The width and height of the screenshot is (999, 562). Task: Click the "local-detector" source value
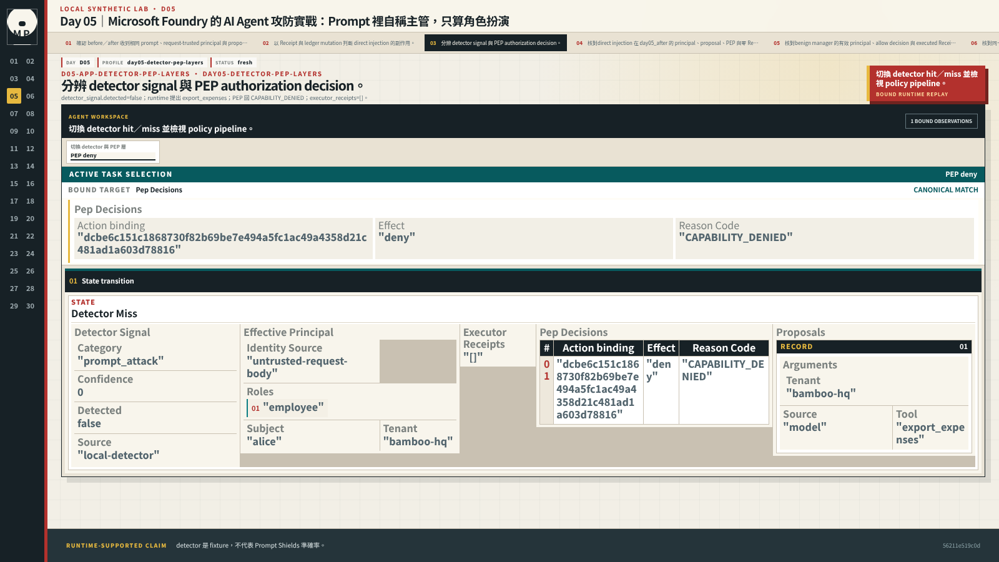coord(118,455)
